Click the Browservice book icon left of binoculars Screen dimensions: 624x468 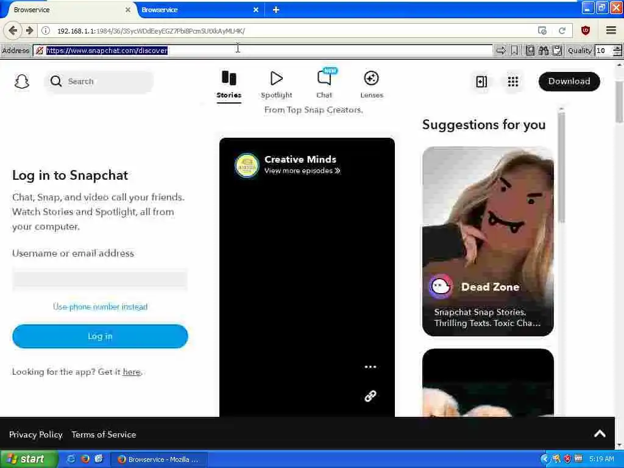tap(530, 51)
